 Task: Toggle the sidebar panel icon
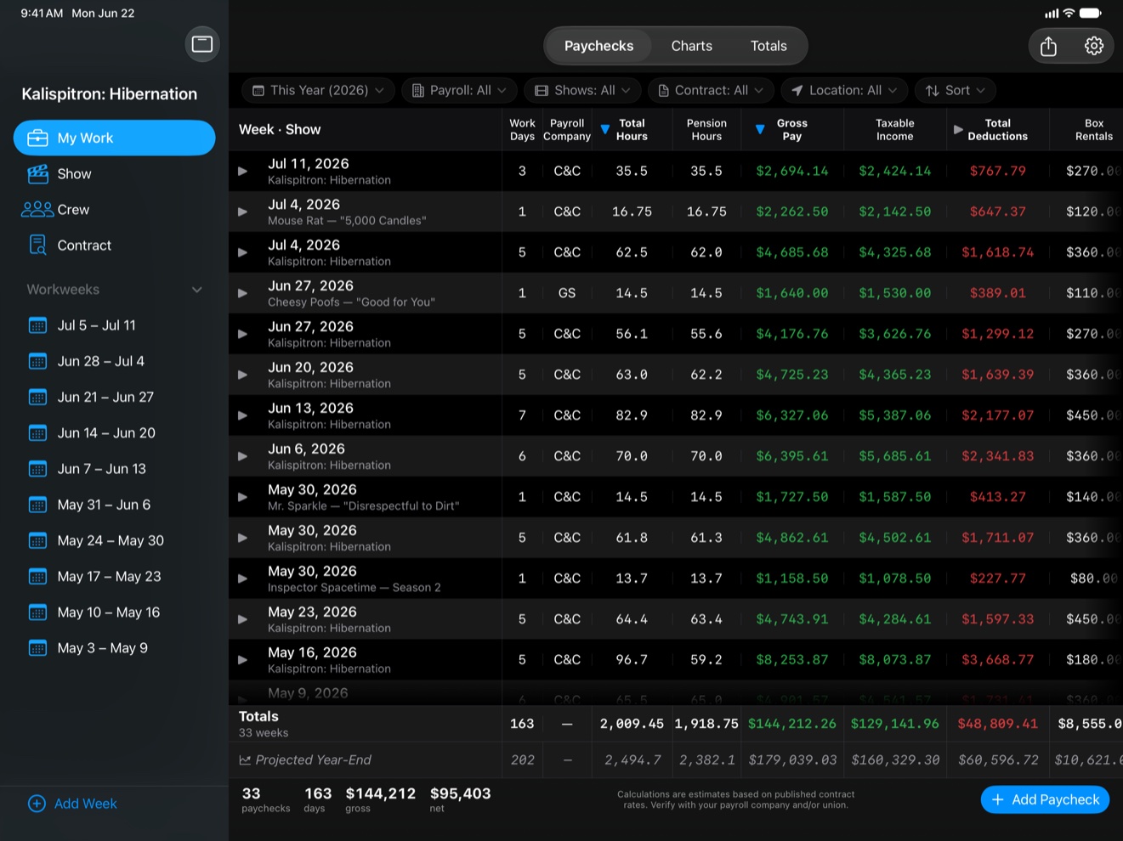tap(202, 44)
